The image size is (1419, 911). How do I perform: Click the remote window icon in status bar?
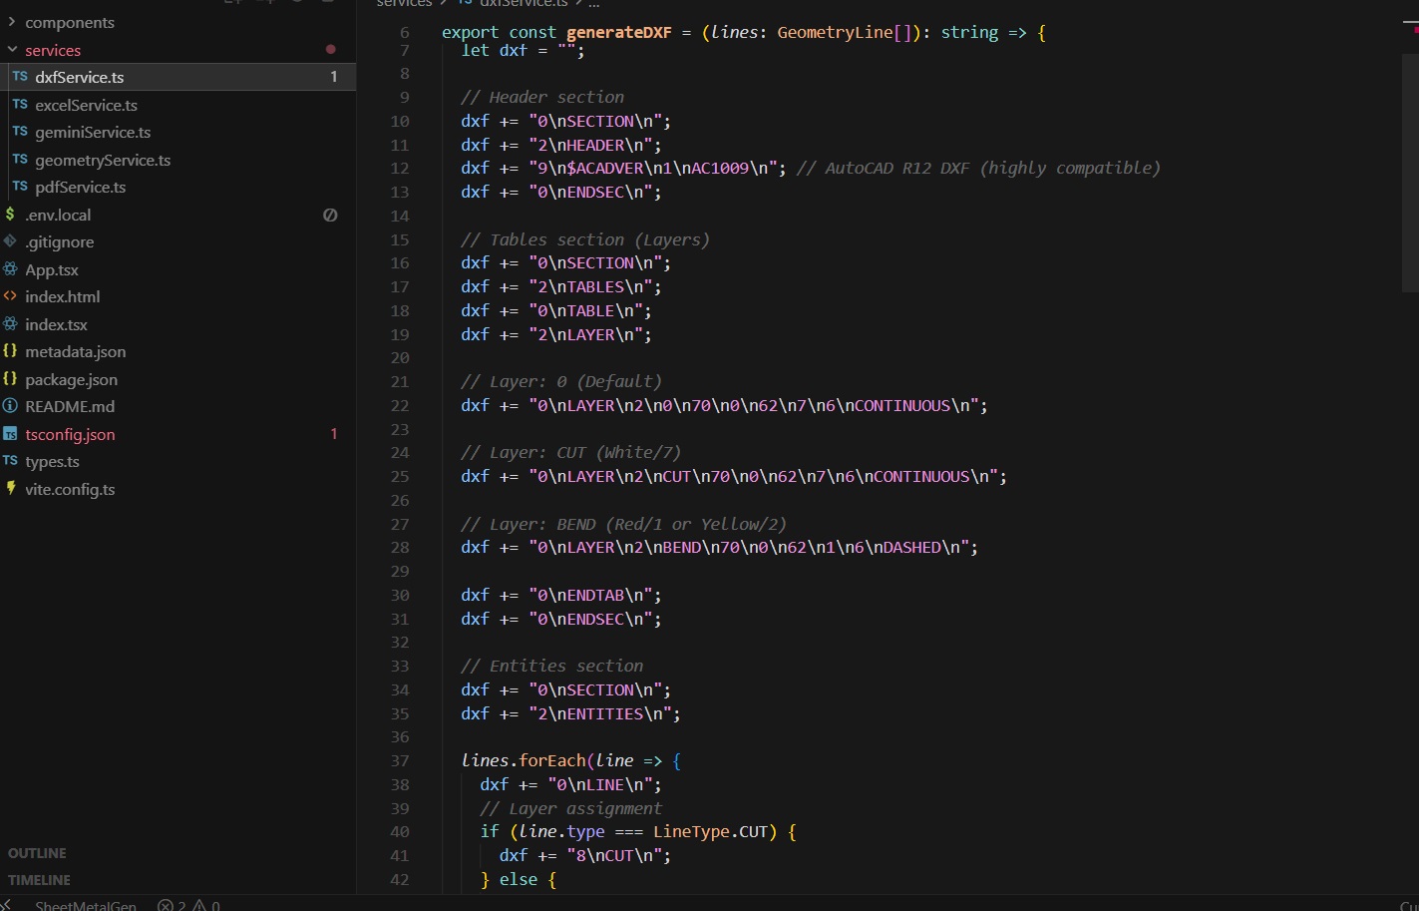7,904
